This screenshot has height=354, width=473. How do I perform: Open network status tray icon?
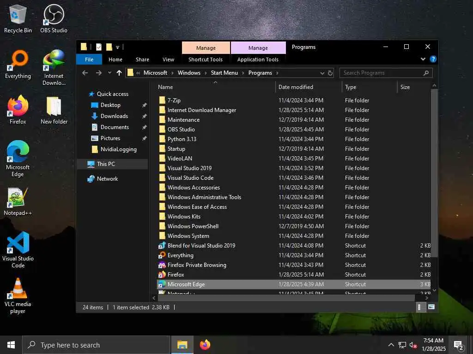pyautogui.click(x=402, y=345)
